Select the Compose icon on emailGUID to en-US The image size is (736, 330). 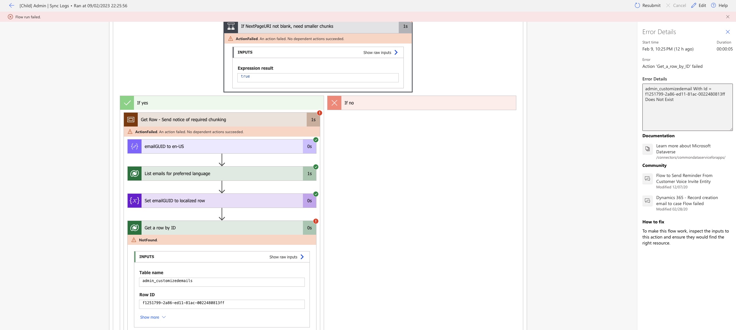pyautogui.click(x=134, y=146)
